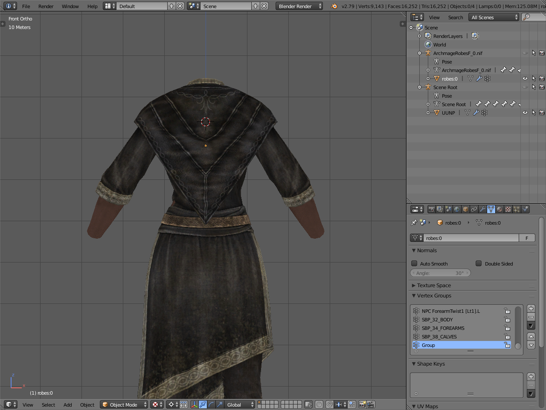Screen dimensions: 546x410
Task: Collapse the Normals panel
Action: tap(414, 251)
